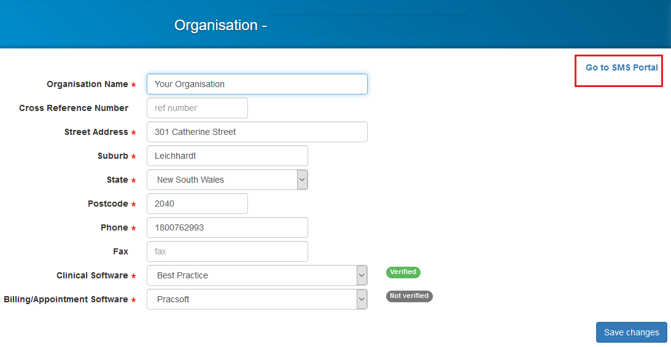Viewport: 671px width, 347px height.
Task: Expand the Pracsoft dropdown arrow
Action: (362, 300)
